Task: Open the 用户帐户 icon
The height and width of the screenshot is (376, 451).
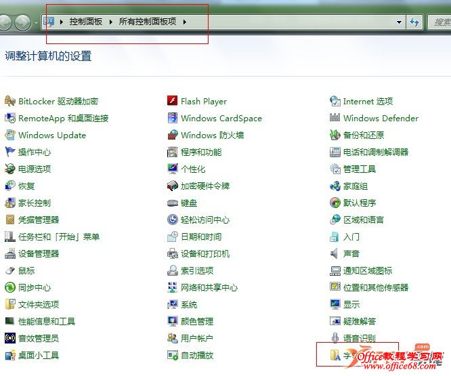Action: (x=173, y=338)
